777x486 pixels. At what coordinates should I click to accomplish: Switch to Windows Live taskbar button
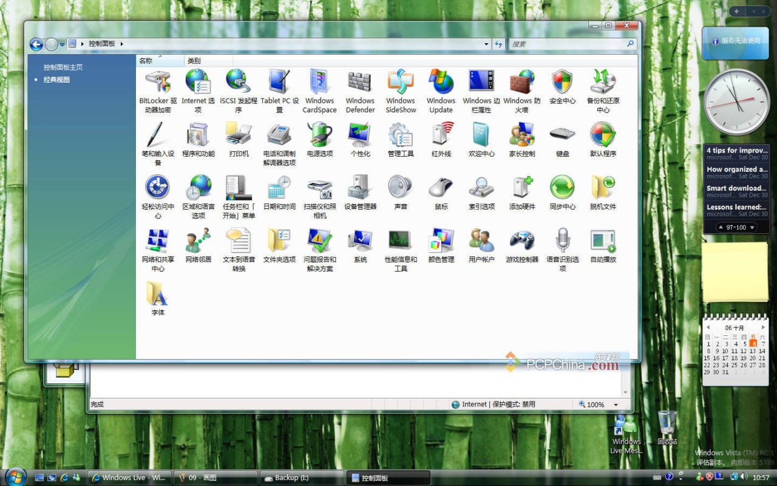pyautogui.click(x=129, y=477)
